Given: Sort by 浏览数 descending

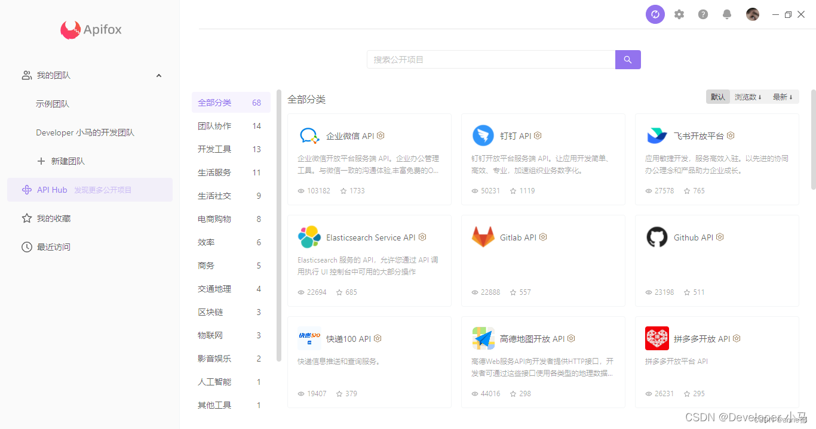Looking at the screenshot, I should coord(748,97).
